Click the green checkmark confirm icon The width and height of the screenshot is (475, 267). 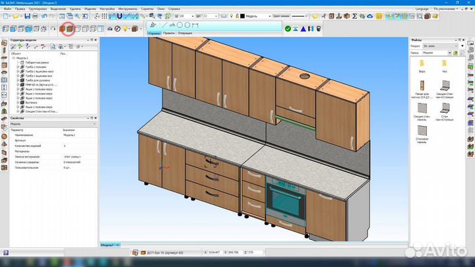[288, 28]
